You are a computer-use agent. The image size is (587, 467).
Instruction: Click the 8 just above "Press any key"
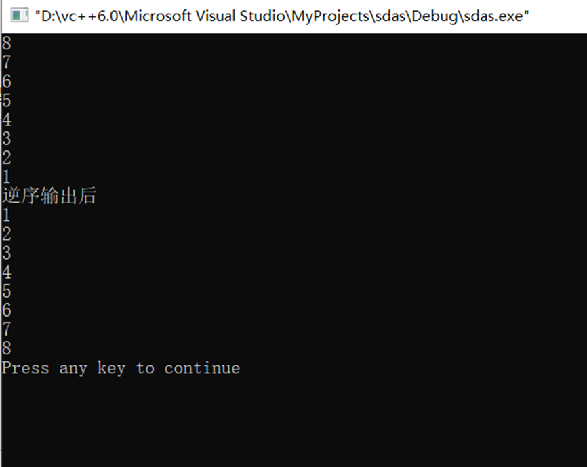pyautogui.click(x=7, y=348)
